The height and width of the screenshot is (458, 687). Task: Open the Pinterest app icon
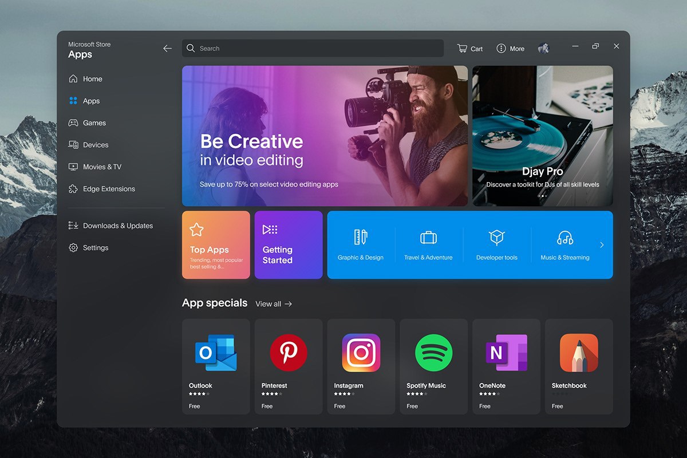click(289, 353)
